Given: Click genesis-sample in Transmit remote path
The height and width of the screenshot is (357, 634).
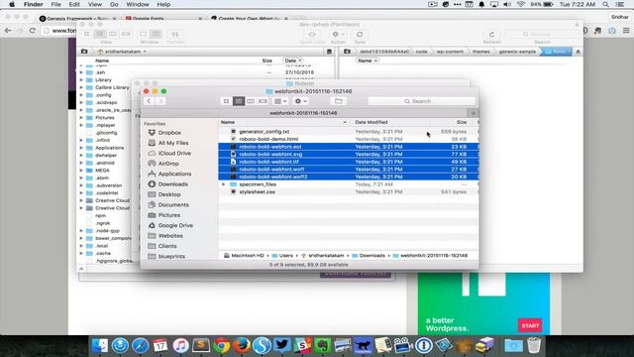Looking at the screenshot, I should 517,52.
